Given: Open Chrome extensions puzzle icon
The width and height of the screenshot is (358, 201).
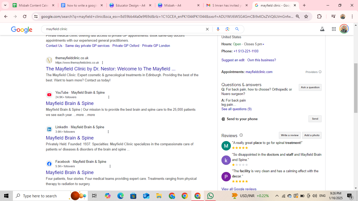Looking at the screenshot, I should tap(319, 16).
